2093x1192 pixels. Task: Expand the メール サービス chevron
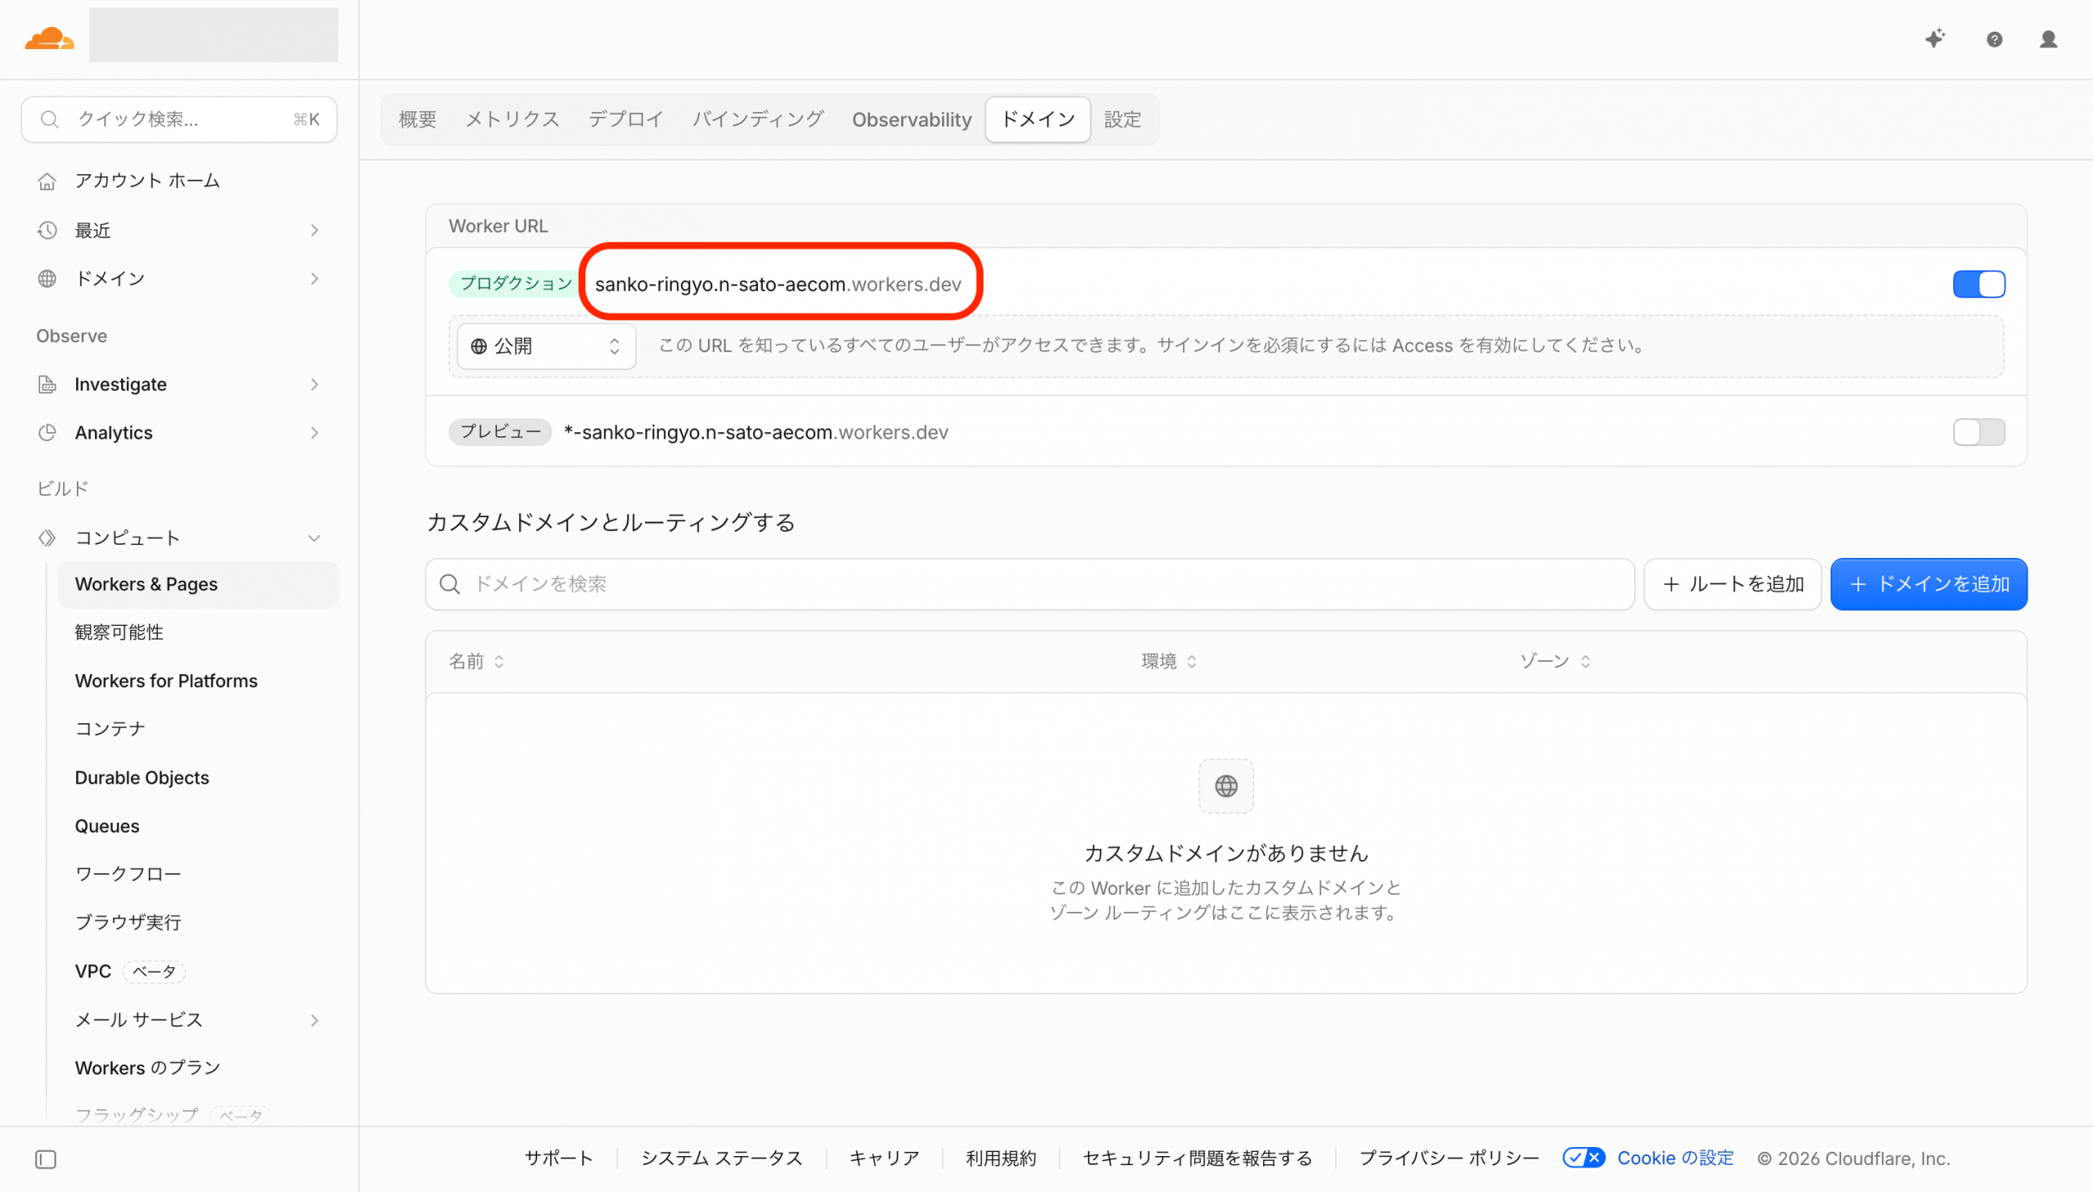[x=315, y=1020]
